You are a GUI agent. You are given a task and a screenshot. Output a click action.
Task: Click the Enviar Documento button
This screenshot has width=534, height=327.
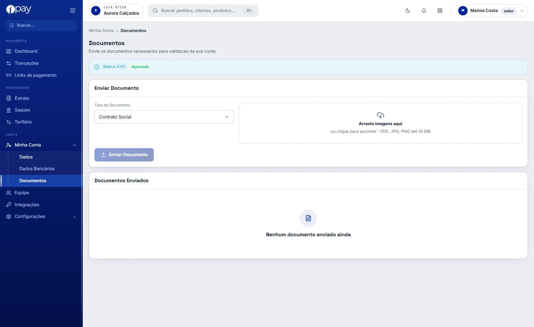coord(124,155)
